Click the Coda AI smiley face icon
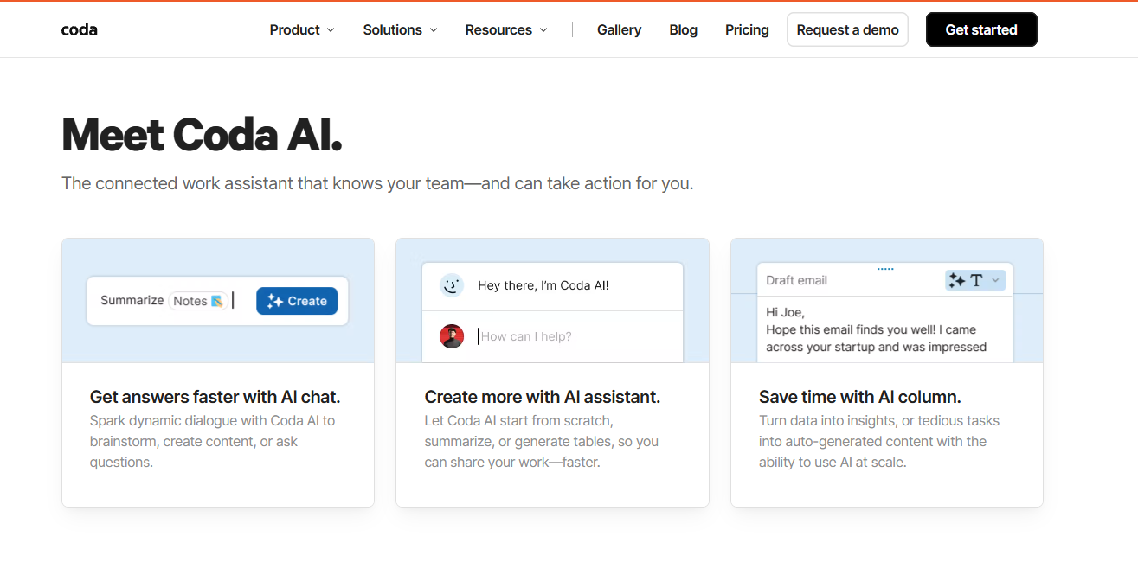Viewport: 1138px width, 562px height. (x=451, y=285)
